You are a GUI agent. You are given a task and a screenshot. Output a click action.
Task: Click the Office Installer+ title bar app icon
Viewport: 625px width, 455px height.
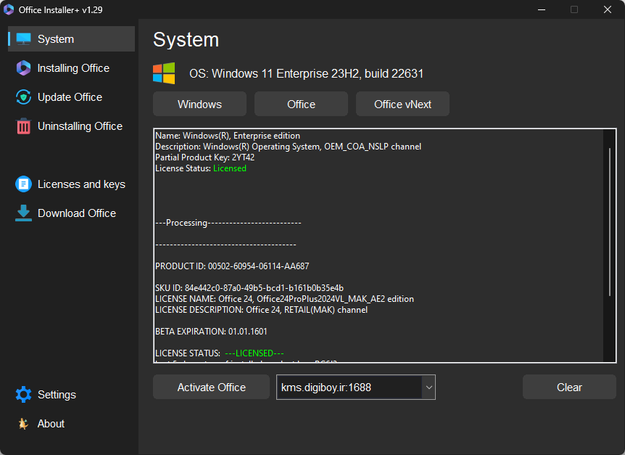[x=9, y=9]
